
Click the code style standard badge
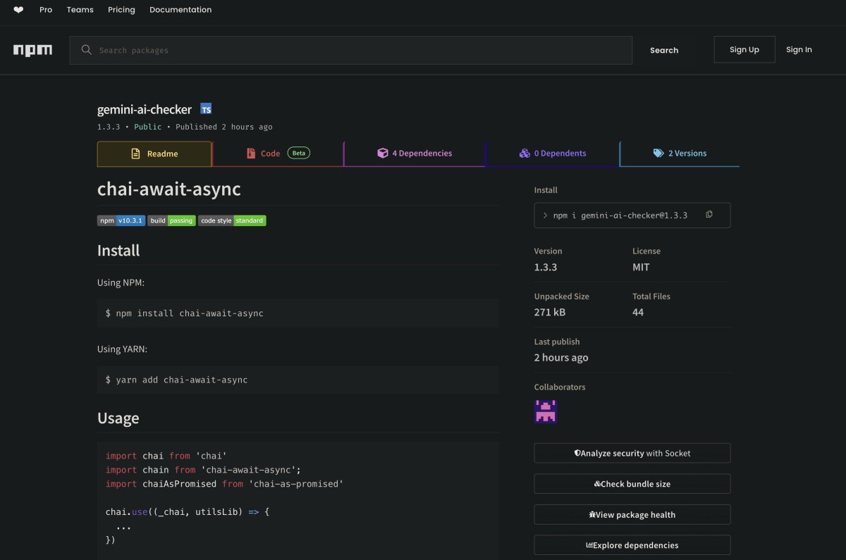232,220
